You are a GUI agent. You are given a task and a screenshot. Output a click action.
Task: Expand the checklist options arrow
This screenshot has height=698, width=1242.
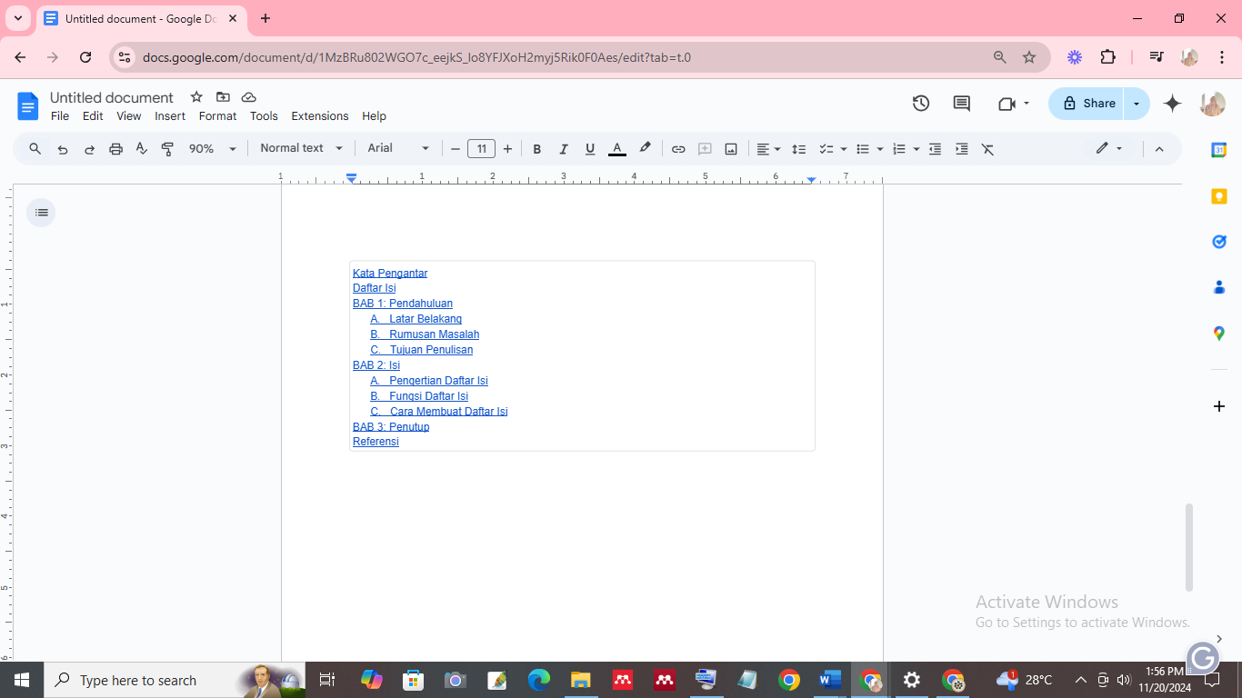pos(844,149)
